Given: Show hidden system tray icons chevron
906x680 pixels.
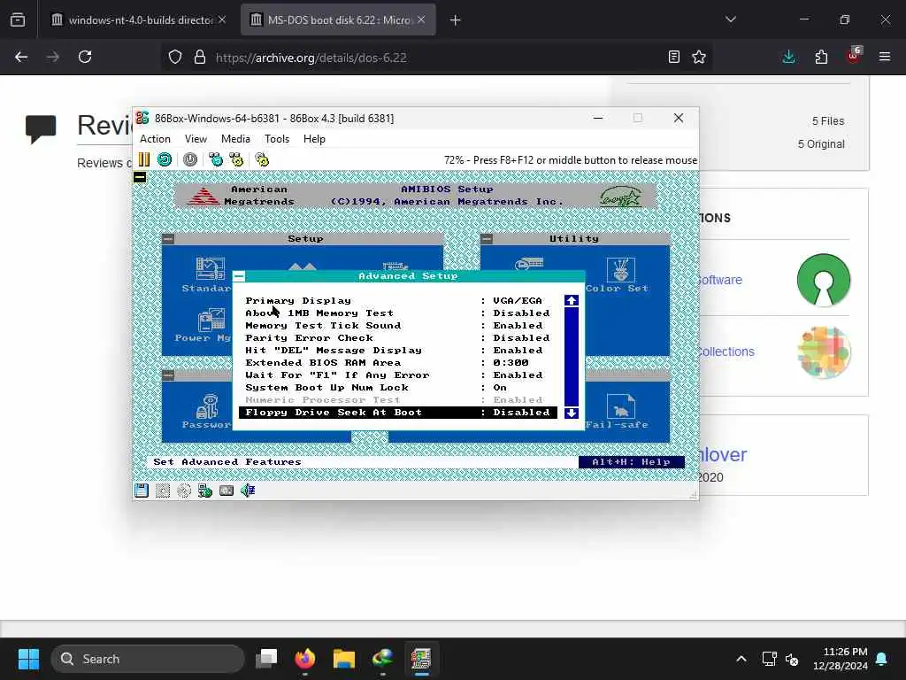Looking at the screenshot, I should pos(741,659).
